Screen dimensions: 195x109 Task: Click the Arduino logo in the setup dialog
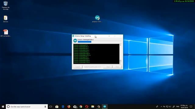pos(75,41)
